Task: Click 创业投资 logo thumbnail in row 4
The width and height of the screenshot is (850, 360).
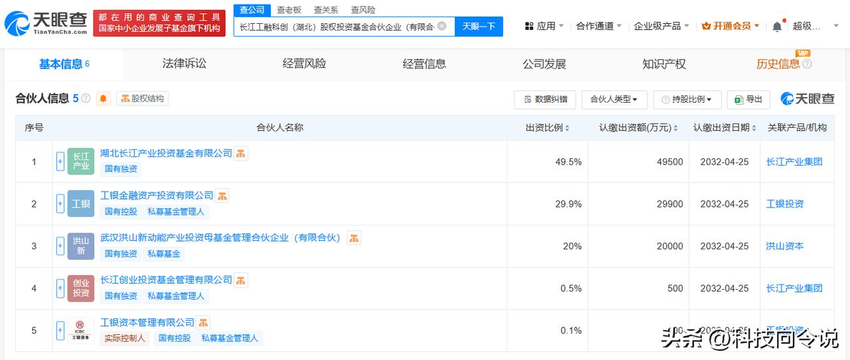Action: [x=81, y=288]
